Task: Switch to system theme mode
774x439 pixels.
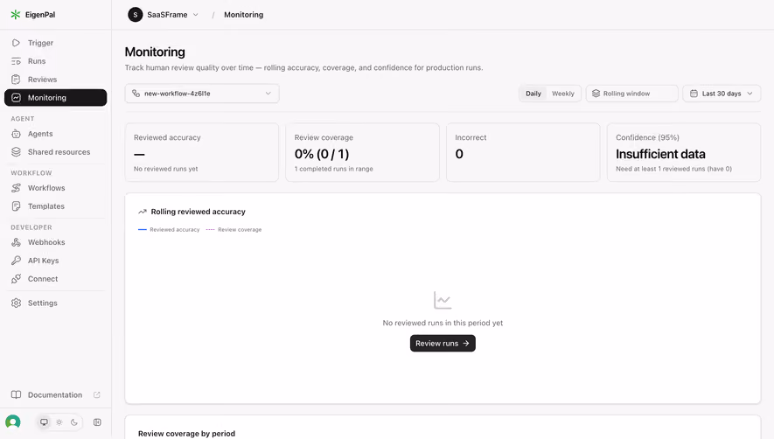Action: [44, 422]
